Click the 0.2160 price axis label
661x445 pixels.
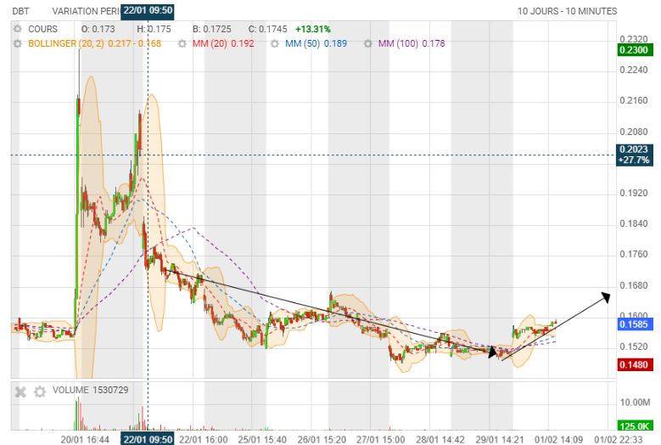634,101
